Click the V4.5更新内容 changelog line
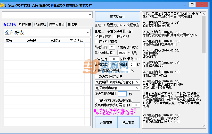Viewport: 212px width, 134px height. click(x=161, y=41)
